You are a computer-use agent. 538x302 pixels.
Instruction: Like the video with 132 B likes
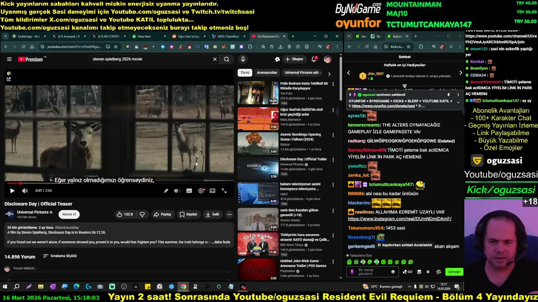[125, 214]
